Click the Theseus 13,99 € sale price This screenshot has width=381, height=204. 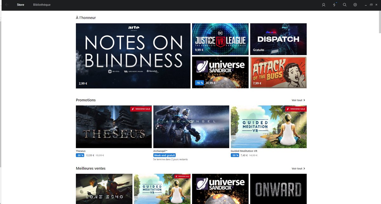(90, 155)
